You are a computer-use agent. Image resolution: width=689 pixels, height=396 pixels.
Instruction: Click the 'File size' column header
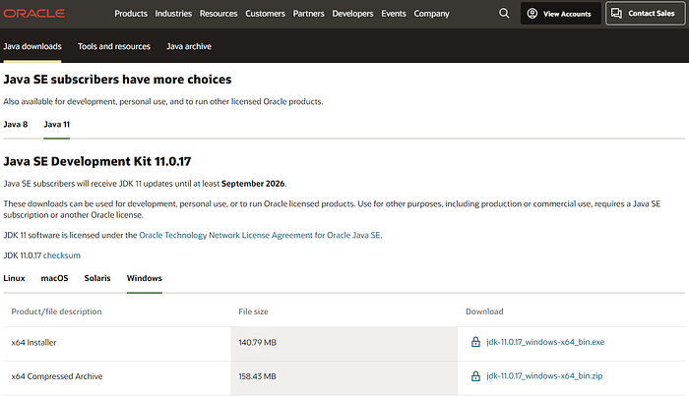[253, 311]
